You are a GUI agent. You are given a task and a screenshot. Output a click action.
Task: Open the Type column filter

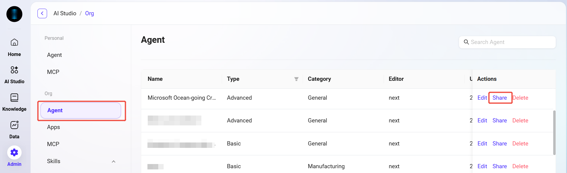(296, 79)
